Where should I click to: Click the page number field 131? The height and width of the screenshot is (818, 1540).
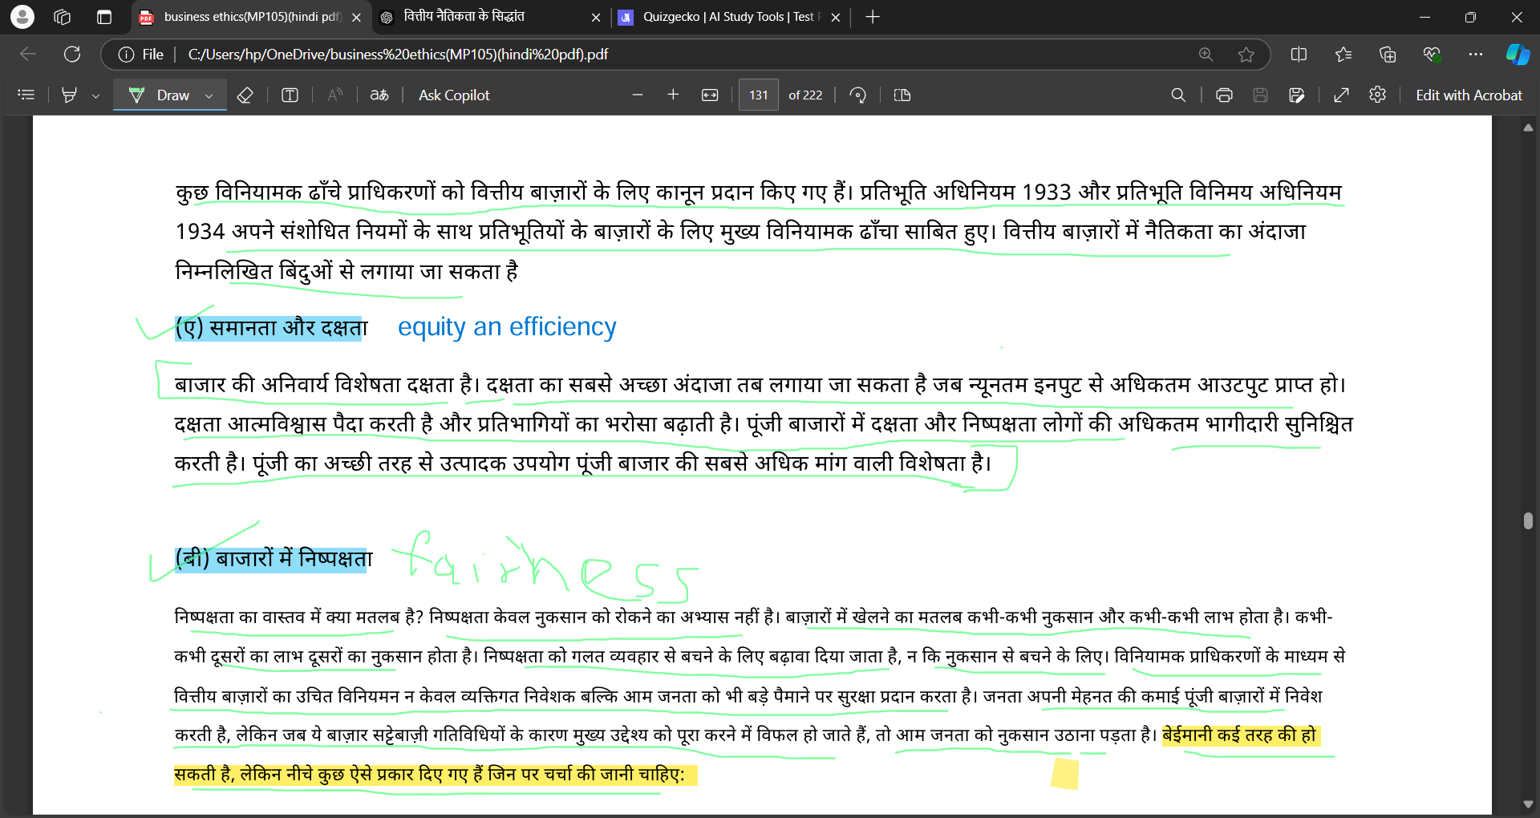point(759,95)
